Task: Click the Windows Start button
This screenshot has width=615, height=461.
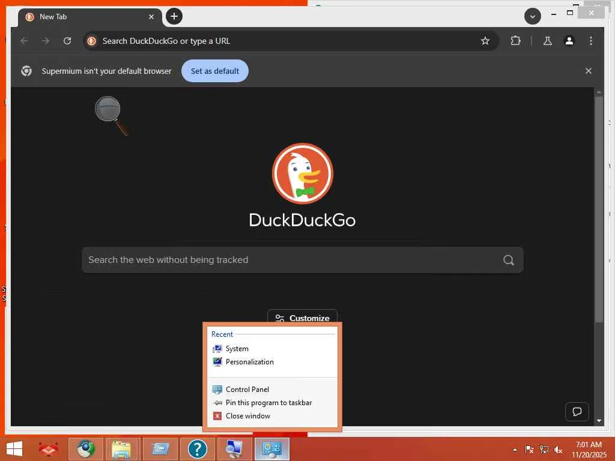Action: pos(14,449)
